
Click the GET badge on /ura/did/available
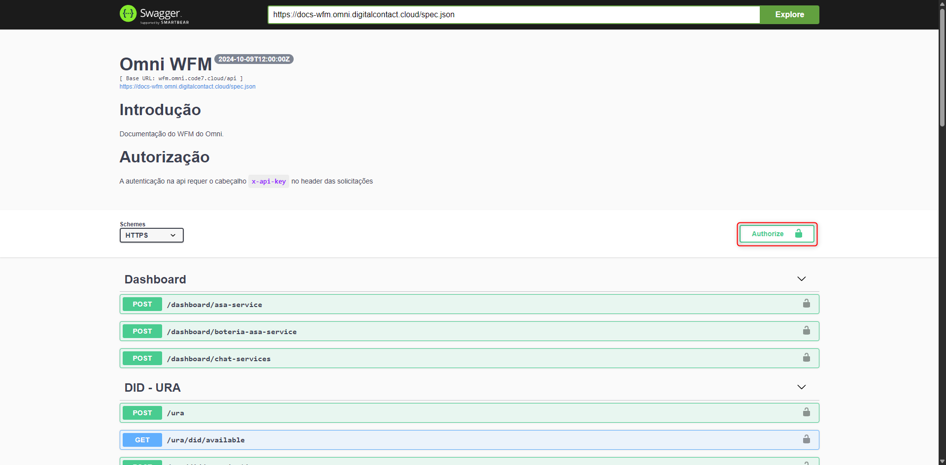pos(142,439)
